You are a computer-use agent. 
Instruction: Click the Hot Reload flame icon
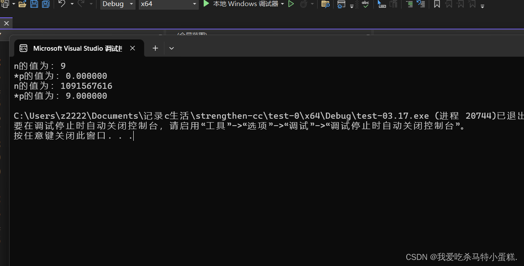(x=304, y=4)
